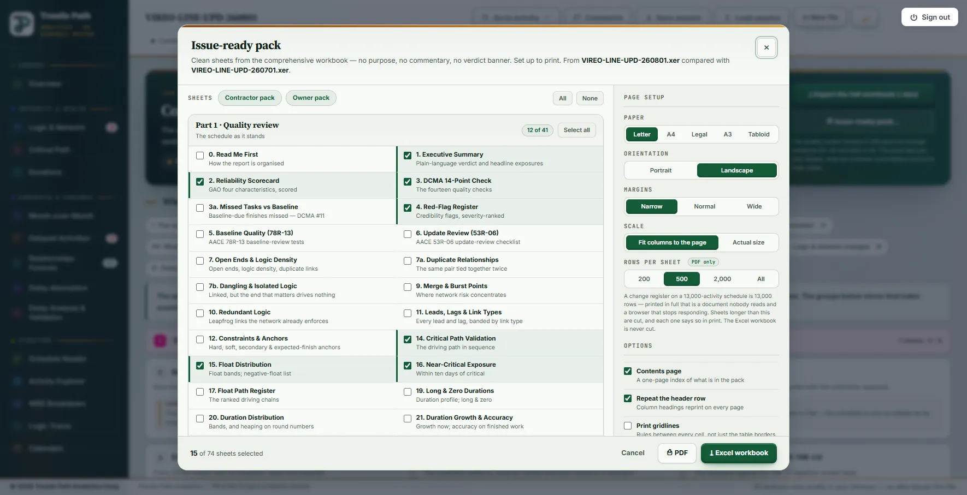
Task: Click the Treadle Path app logo
Action: click(x=22, y=24)
